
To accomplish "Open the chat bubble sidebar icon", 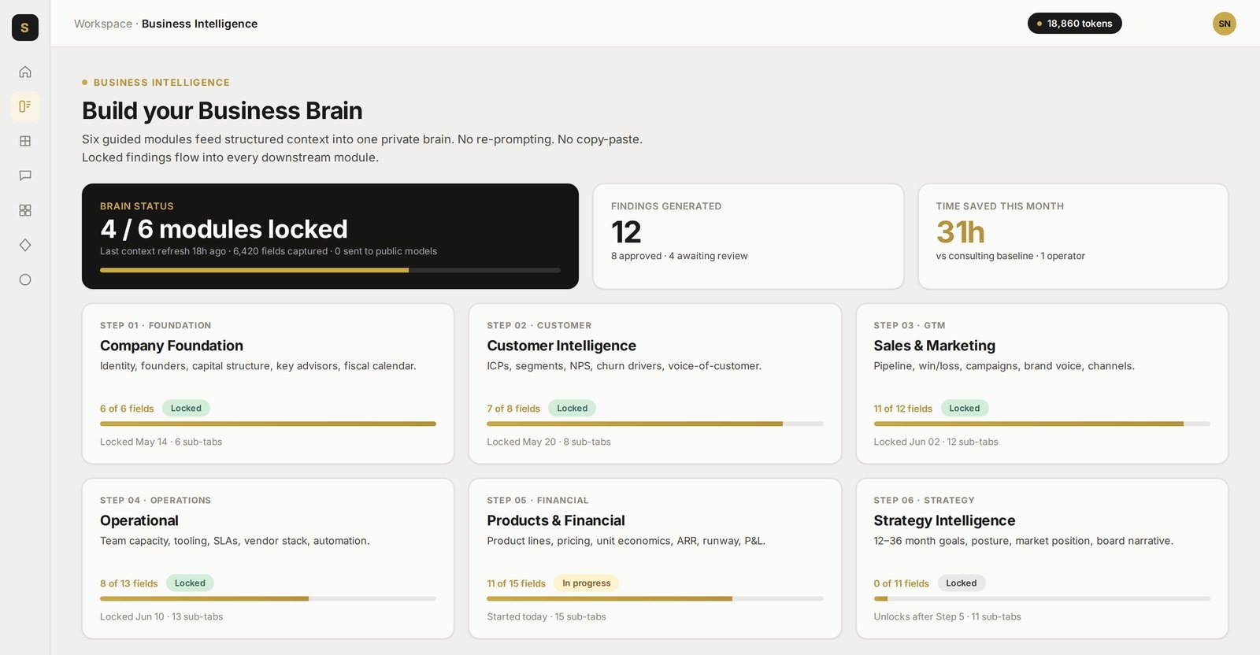I will 25,176.
